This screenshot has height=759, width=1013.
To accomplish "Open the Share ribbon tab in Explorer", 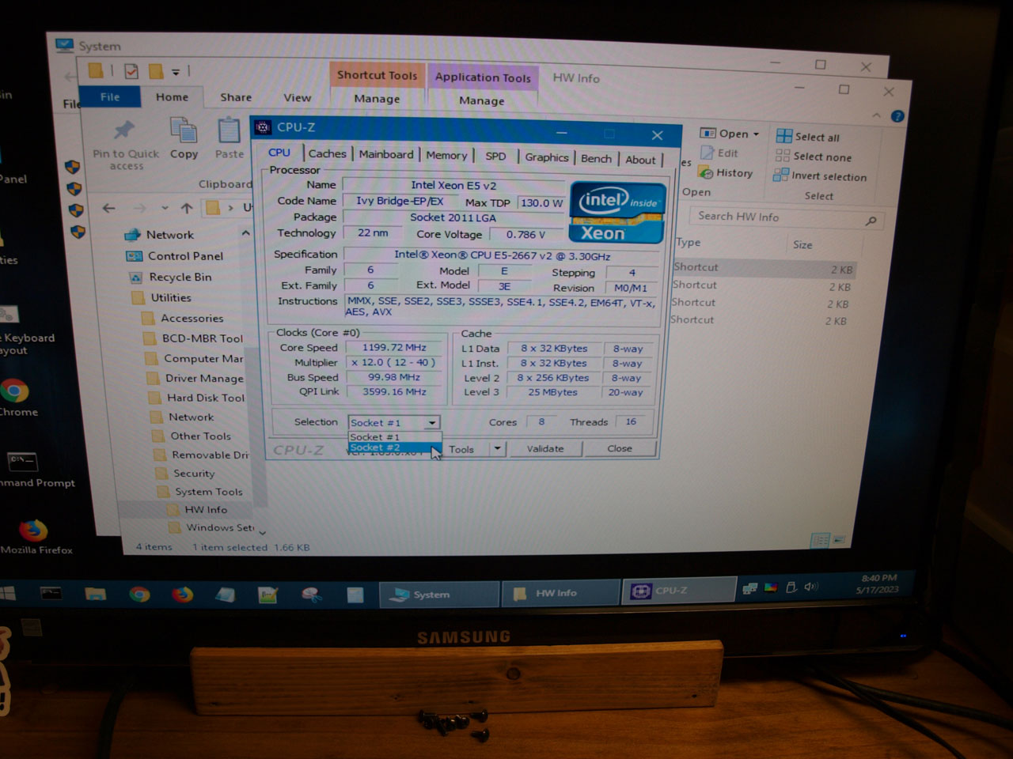I will pos(236,97).
